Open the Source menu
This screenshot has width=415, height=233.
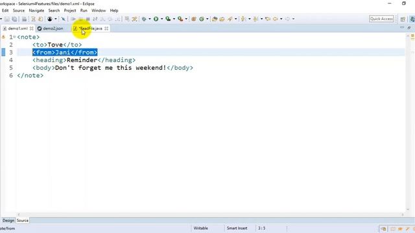click(x=19, y=10)
